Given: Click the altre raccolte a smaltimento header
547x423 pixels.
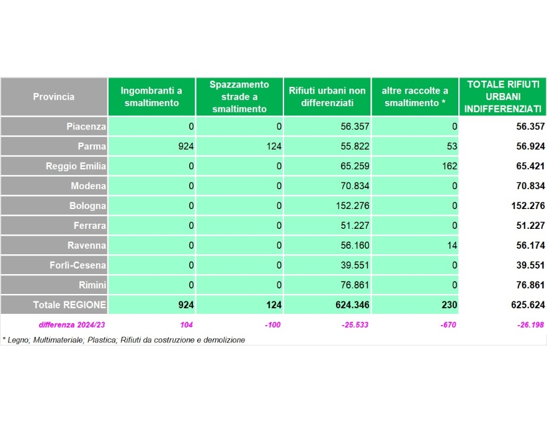Looking at the screenshot, I should point(415,97).
